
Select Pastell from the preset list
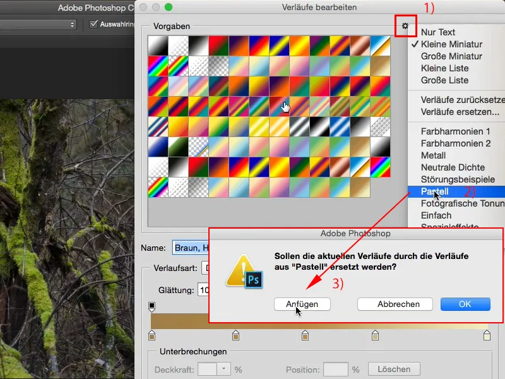coord(442,190)
